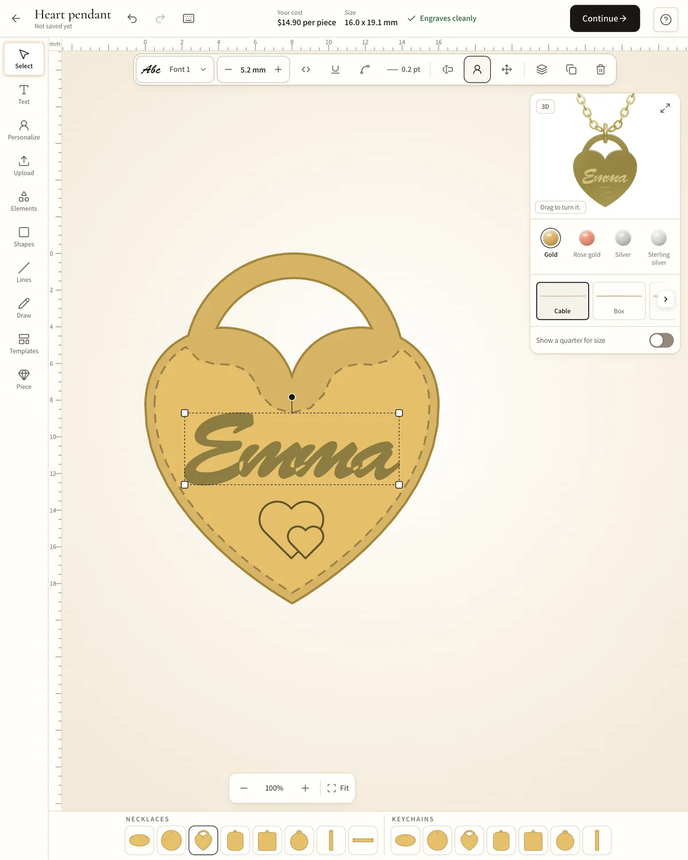Screen dimensions: 688x860
Task: Fit design to the screen
Action: [x=338, y=788]
